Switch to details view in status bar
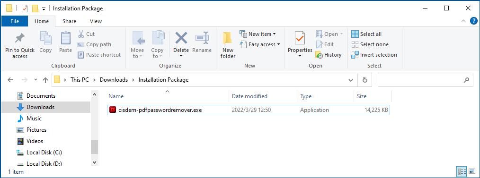The image size is (480, 178). [x=462, y=171]
